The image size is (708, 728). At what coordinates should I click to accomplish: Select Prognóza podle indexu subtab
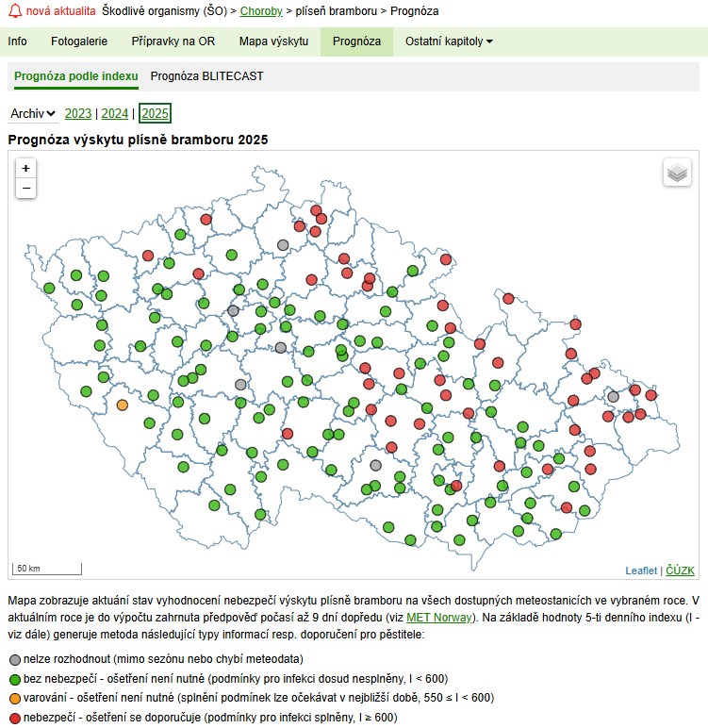tap(76, 76)
